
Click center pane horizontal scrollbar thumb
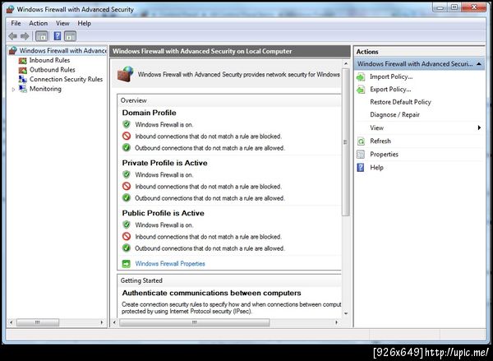194,322
